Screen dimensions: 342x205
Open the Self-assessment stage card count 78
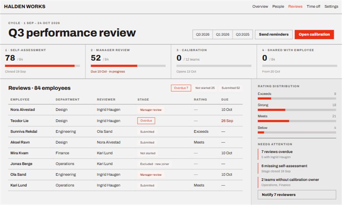10,58
